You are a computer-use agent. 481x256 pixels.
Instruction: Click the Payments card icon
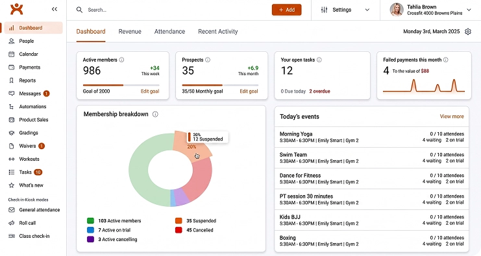coord(11,67)
